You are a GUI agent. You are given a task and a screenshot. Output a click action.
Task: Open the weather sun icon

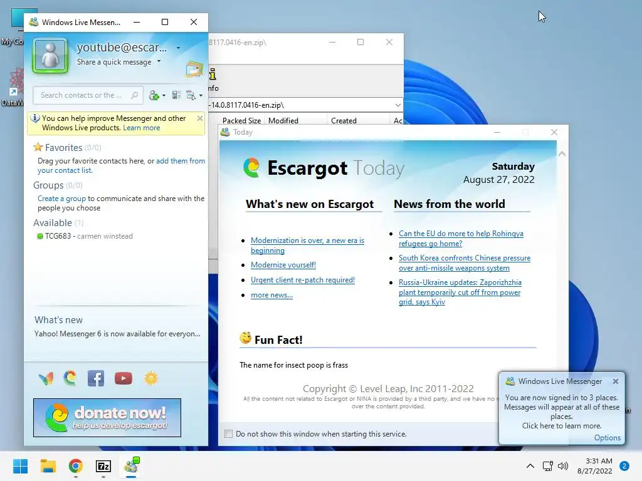[150, 378]
